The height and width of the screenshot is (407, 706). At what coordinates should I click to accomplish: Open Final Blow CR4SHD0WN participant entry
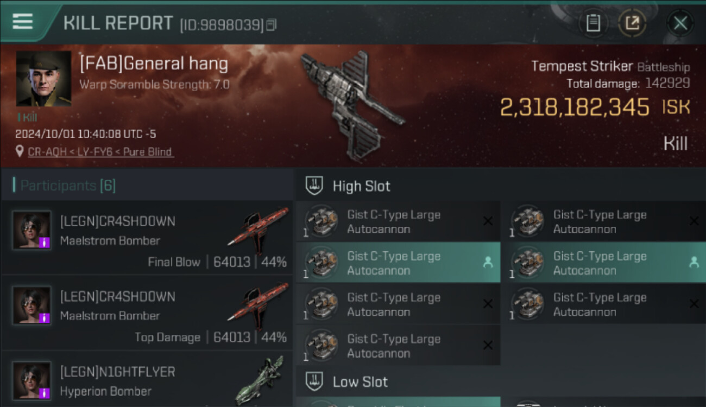(x=147, y=237)
